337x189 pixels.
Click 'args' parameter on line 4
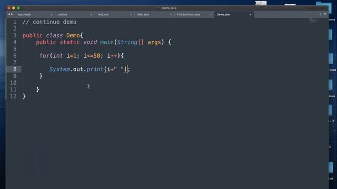click(x=154, y=43)
